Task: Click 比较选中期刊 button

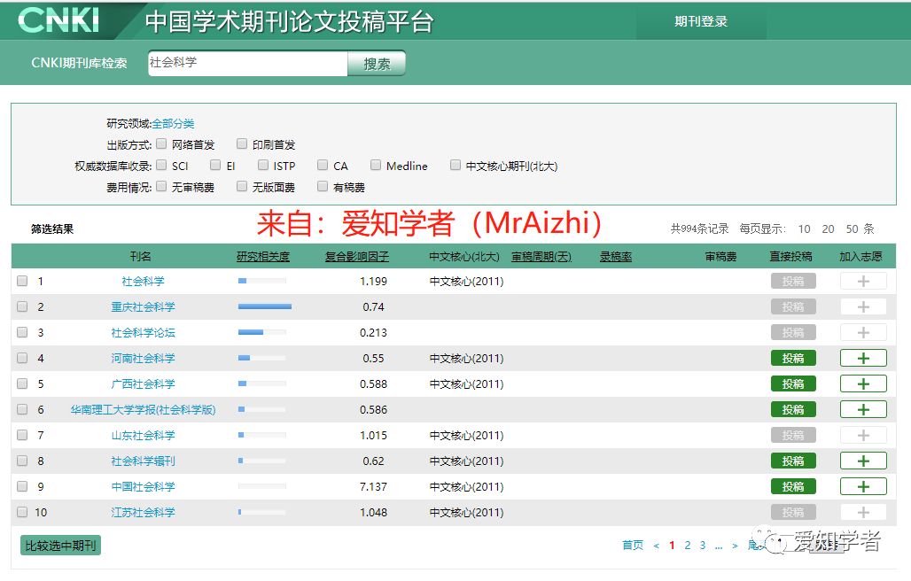Action: [60, 546]
